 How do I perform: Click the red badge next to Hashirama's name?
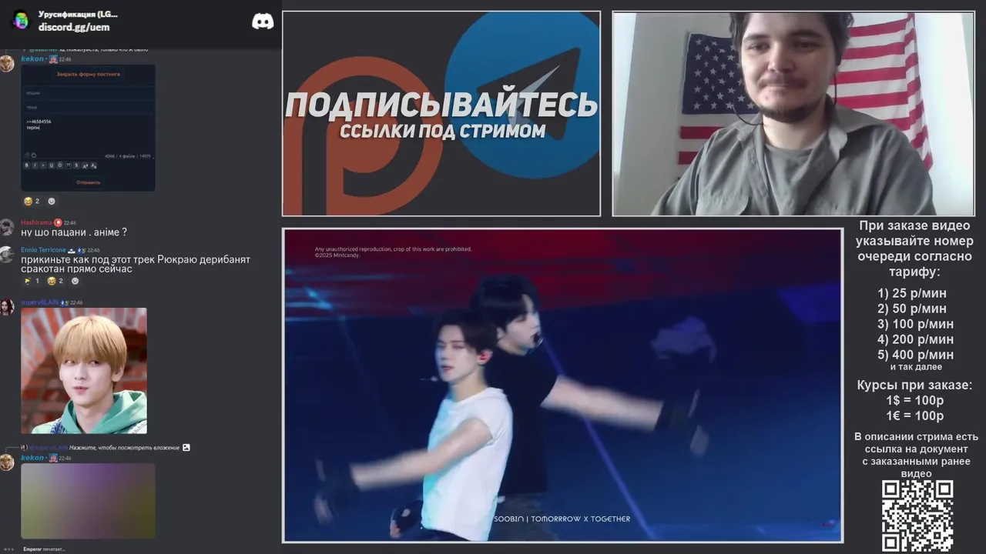[x=58, y=222]
